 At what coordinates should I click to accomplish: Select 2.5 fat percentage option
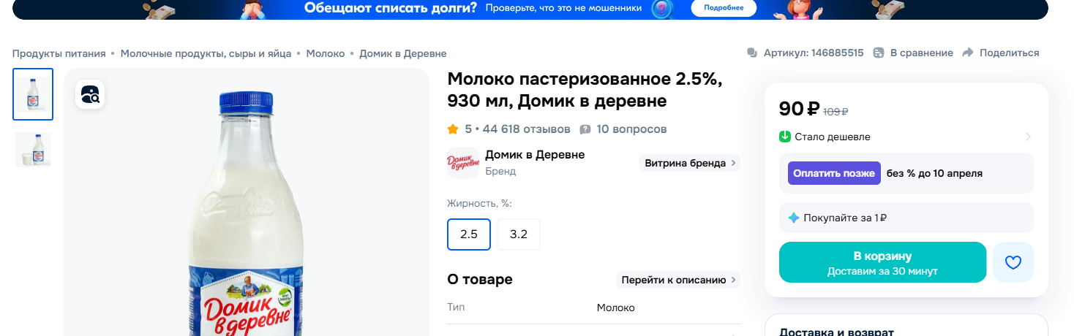click(x=469, y=234)
